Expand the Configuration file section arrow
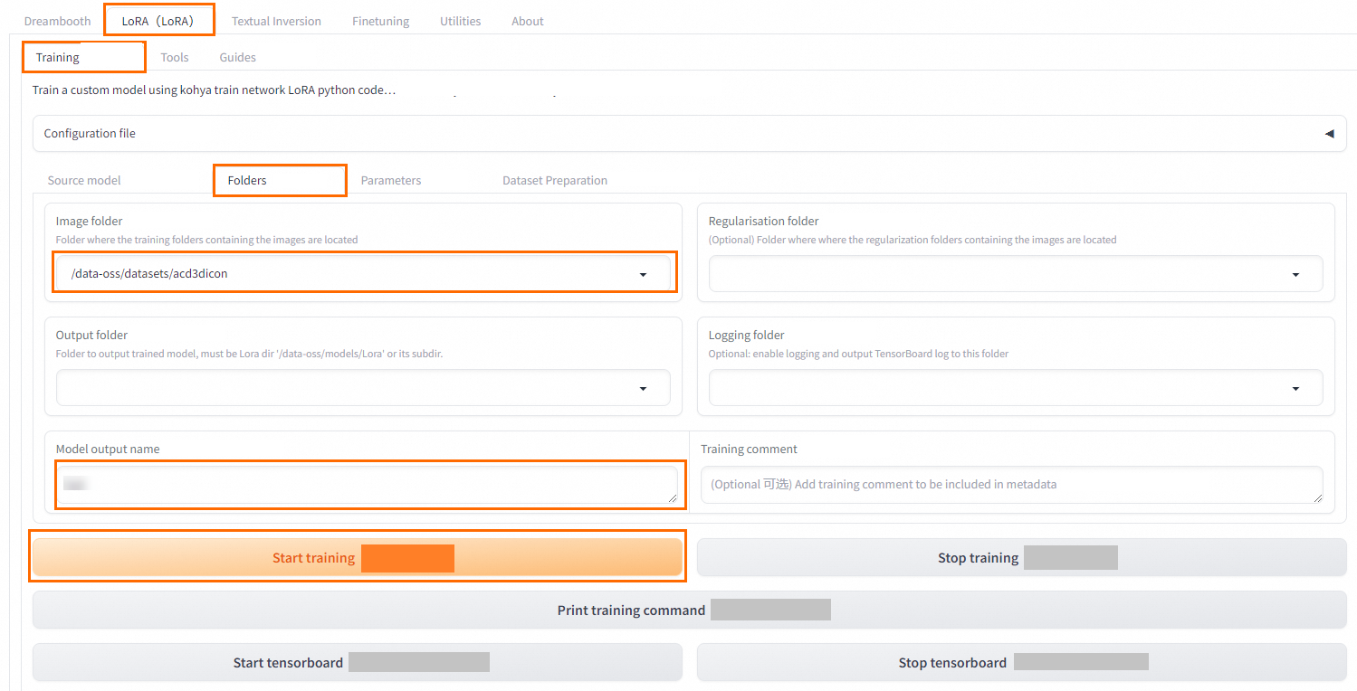 click(1329, 133)
